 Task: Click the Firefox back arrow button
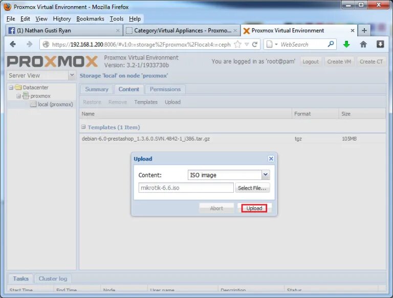tap(13, 45)
